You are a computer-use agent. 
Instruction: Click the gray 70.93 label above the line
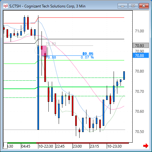(x=51, y=44)
